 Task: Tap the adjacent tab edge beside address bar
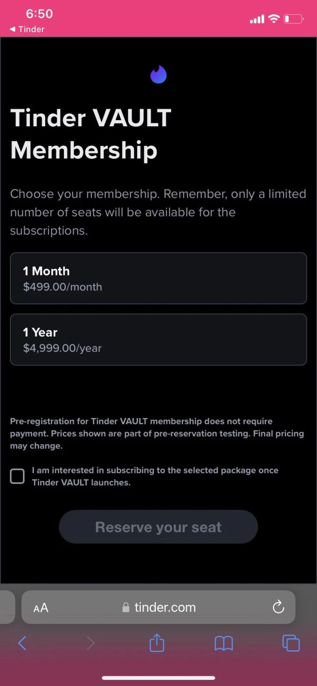tap(7, 607)
